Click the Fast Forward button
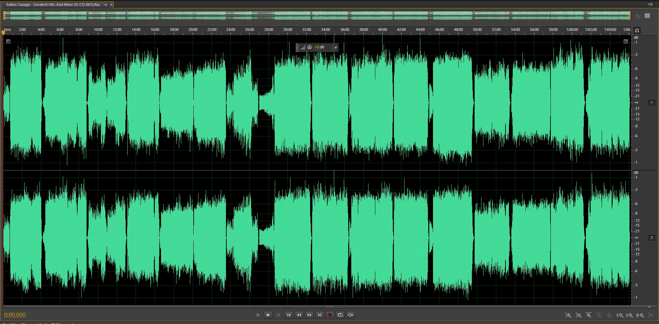 click(x=309, y=315)
